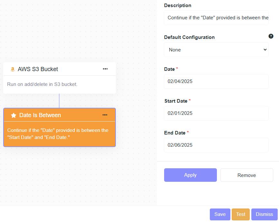Click the help question mark beside Default Configuration
This screenshot has height=222, width=279.
[271, 36]
